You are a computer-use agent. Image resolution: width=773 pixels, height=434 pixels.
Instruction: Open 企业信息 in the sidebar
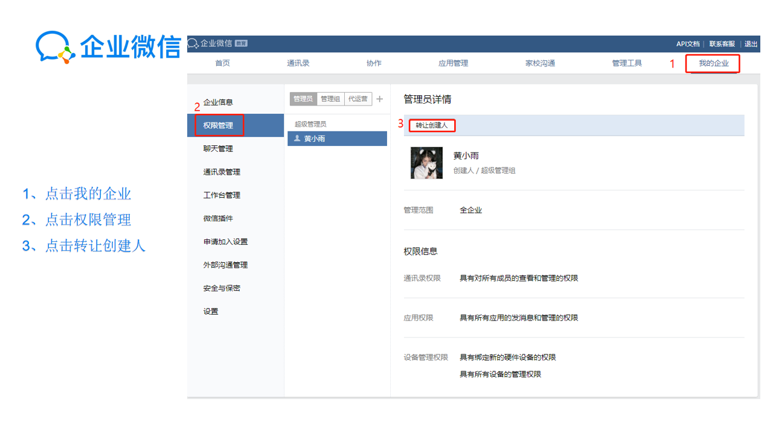218,102
